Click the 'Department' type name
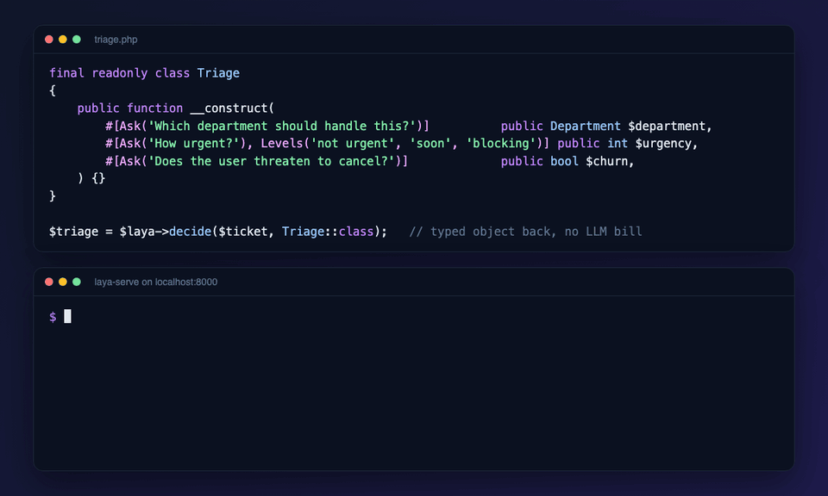 585,126
